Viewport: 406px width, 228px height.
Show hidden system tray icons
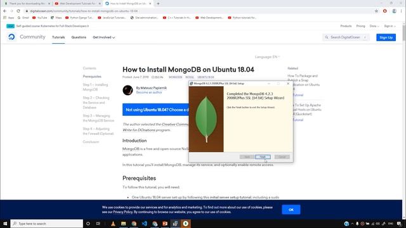coord(352,224)
